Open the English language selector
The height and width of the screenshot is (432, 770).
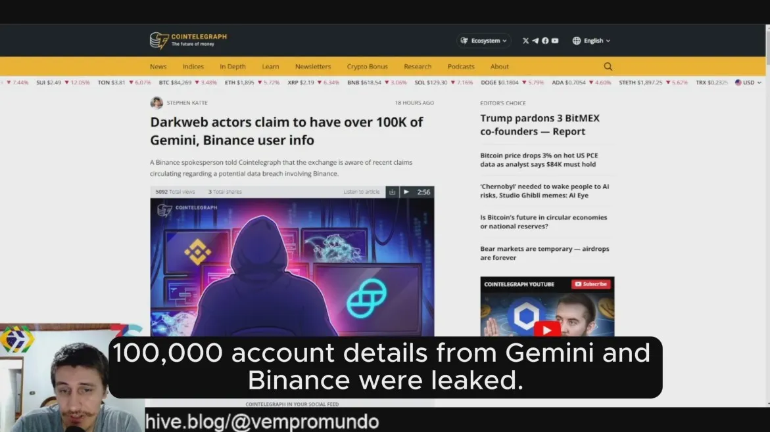(x=591, y=41)
